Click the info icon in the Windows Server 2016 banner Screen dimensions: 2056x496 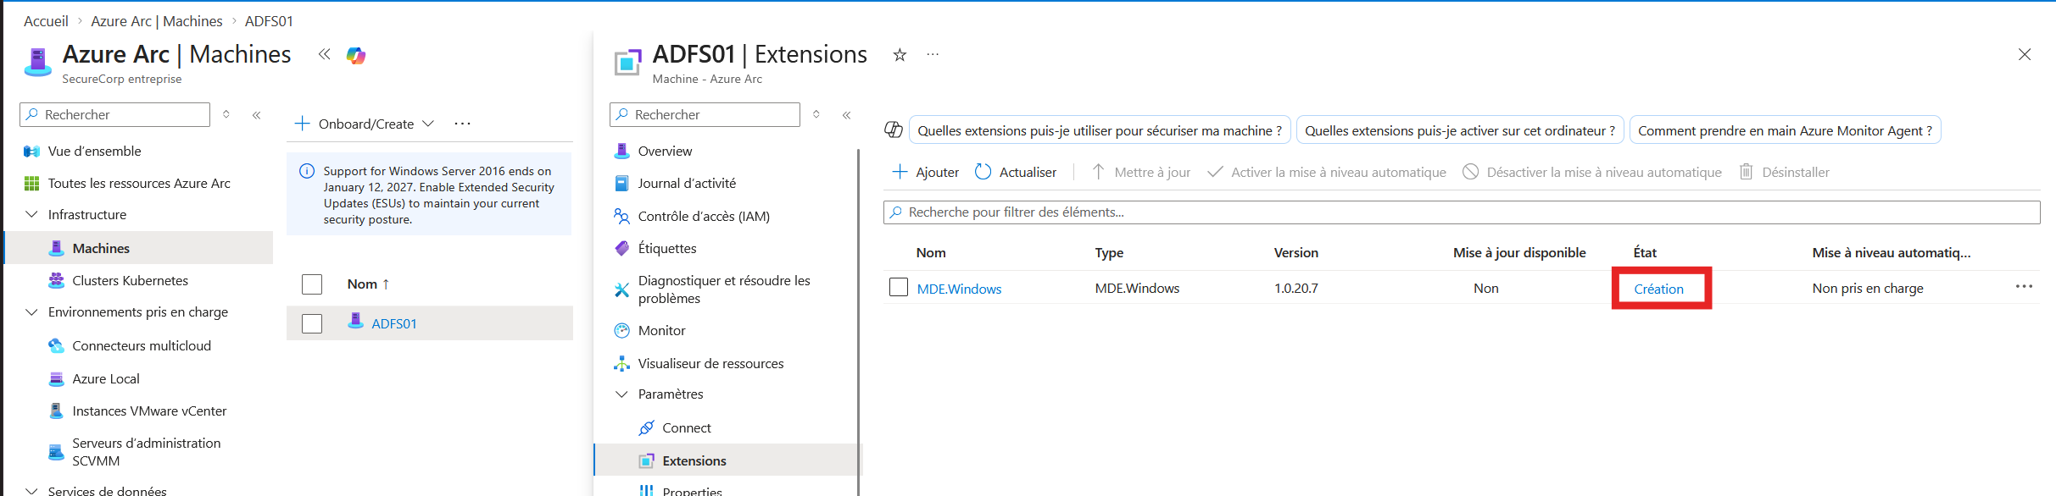click(x=307, y=171)
